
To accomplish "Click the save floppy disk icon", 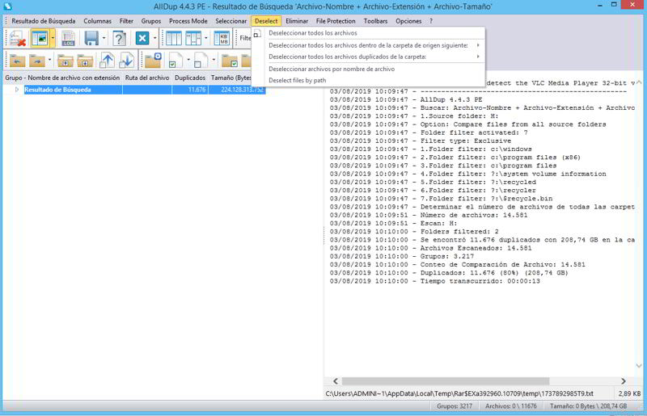I will point(91,39).
